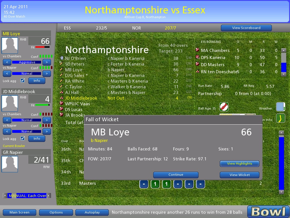Viewport: 290px width, 218px height.
Task: Decrease Loye's aggression vs Chambers
Action: click(7, 62)
